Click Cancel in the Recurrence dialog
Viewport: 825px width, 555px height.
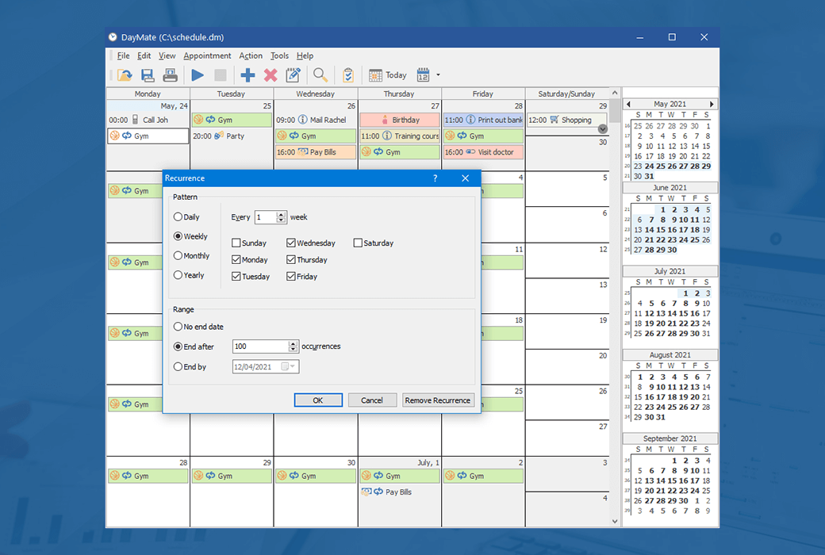[372, 400]
